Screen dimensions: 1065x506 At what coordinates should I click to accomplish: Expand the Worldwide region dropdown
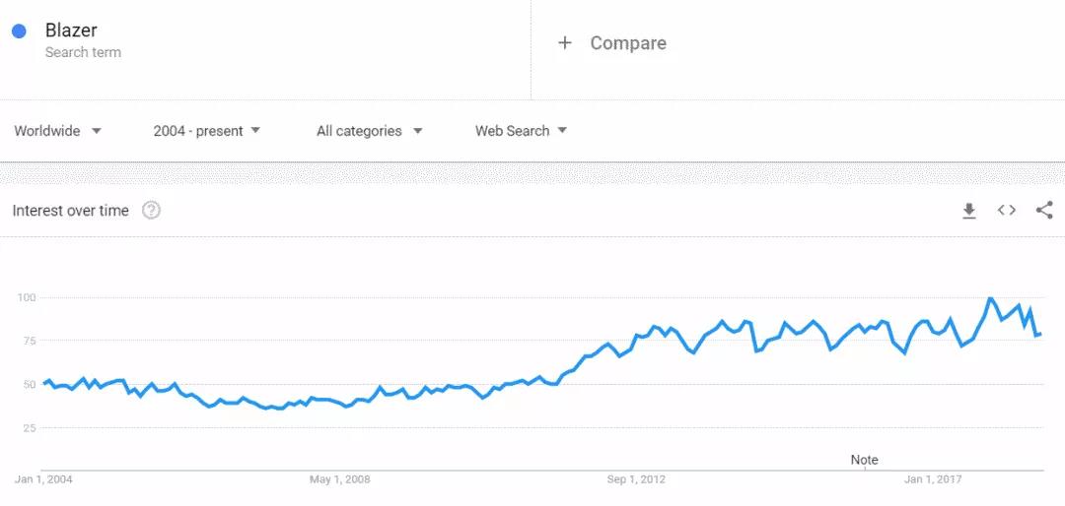tap(58, 131)
